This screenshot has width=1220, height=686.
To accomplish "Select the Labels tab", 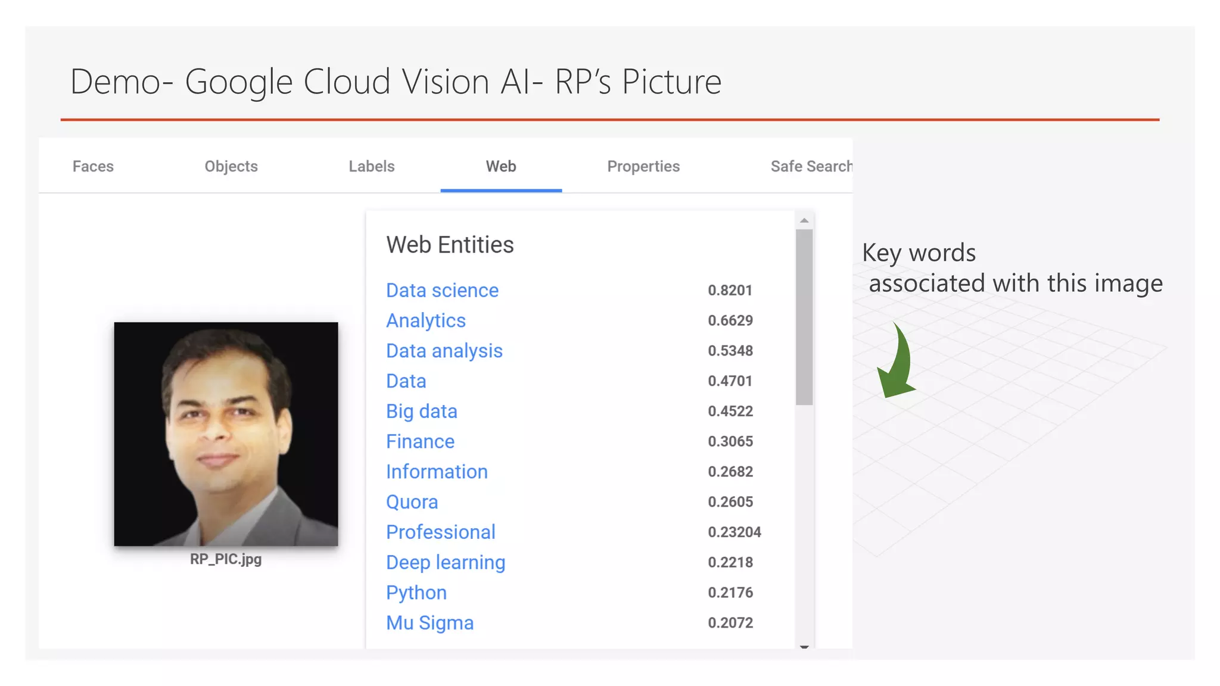I will click(372, 166).
